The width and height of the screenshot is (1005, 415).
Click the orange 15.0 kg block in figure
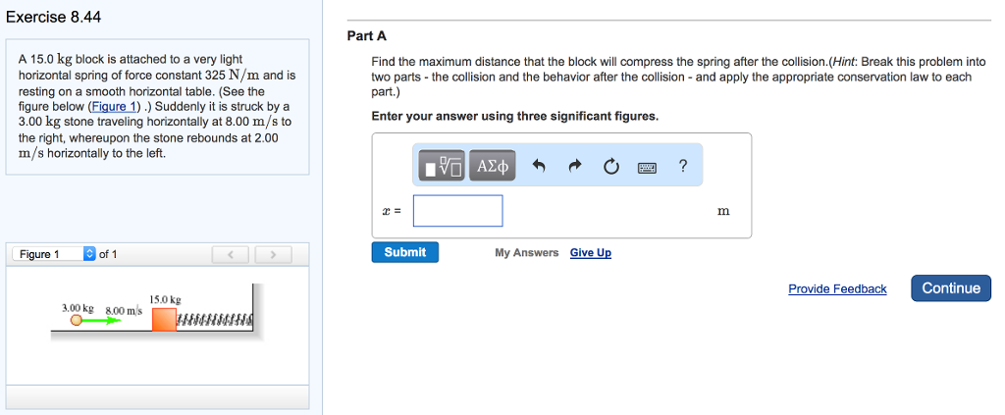coord(164,319)
